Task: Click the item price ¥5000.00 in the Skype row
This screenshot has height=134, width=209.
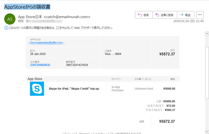Action: 169,89
